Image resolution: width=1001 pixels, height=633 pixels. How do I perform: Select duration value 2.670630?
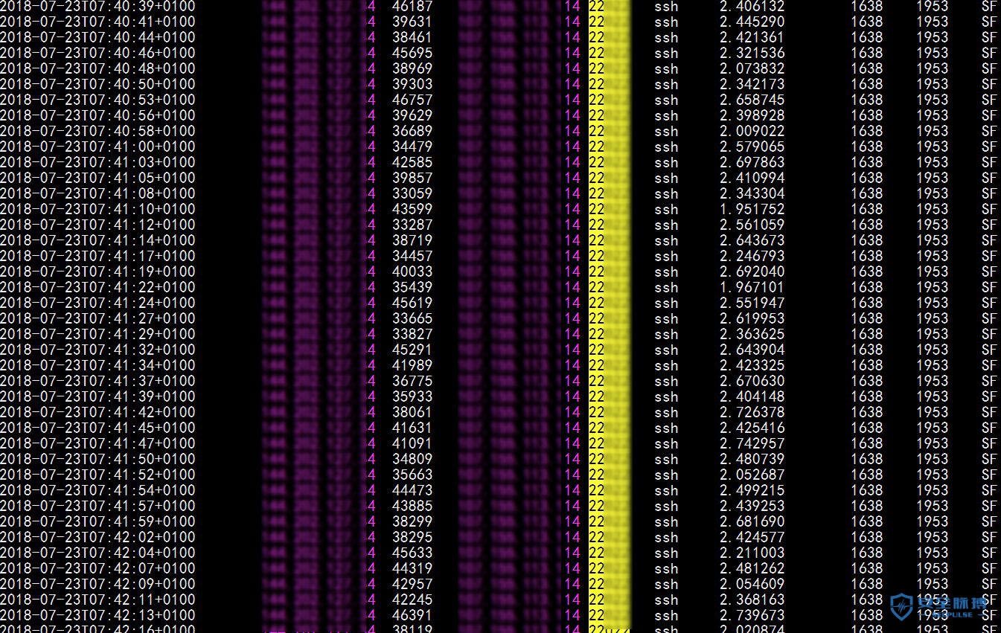click(x=752, y=381)
